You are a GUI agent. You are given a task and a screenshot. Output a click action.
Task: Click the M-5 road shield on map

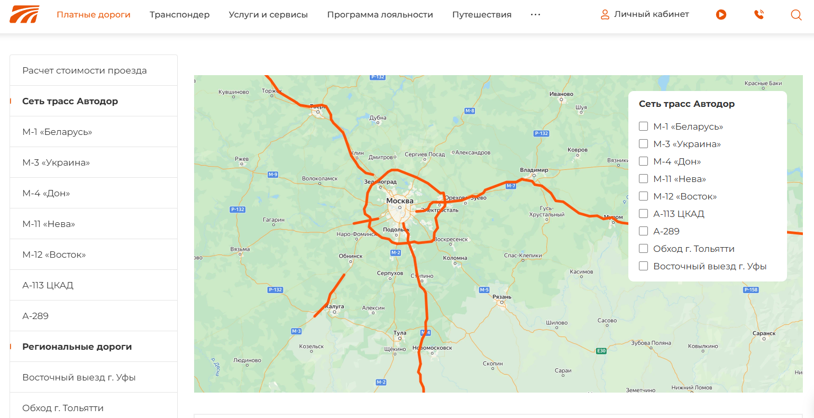(x=484, y=290)
